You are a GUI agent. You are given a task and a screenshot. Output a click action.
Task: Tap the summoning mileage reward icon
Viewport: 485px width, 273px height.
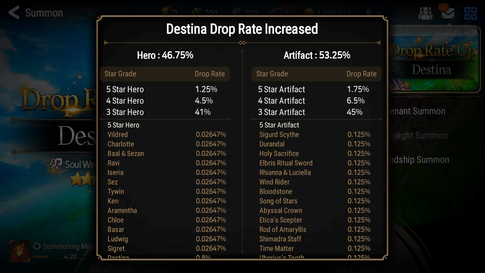tap(19, 251)
